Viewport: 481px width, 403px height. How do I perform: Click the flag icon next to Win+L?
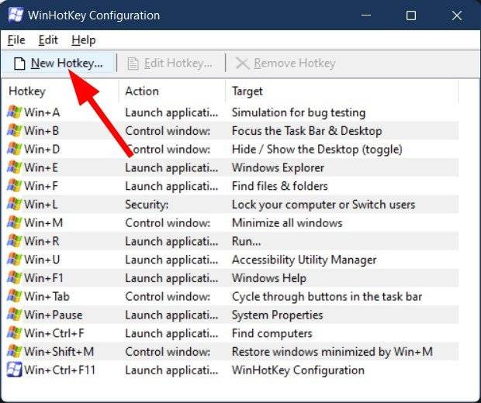tap(14, 205)
